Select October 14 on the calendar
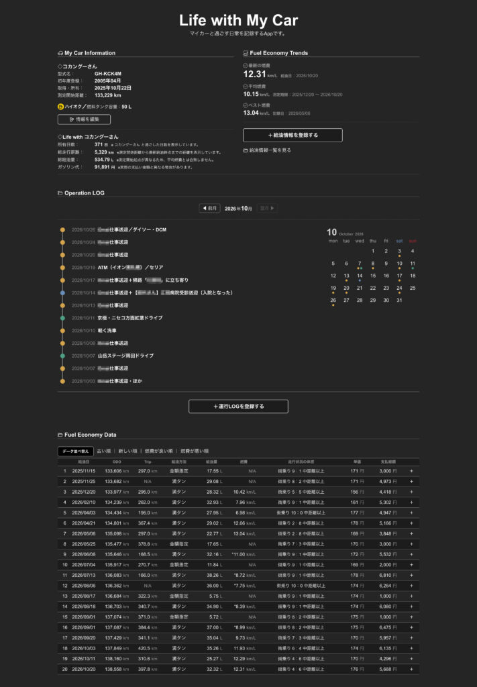The image size is (477, 687). click(x=360, y=276)
